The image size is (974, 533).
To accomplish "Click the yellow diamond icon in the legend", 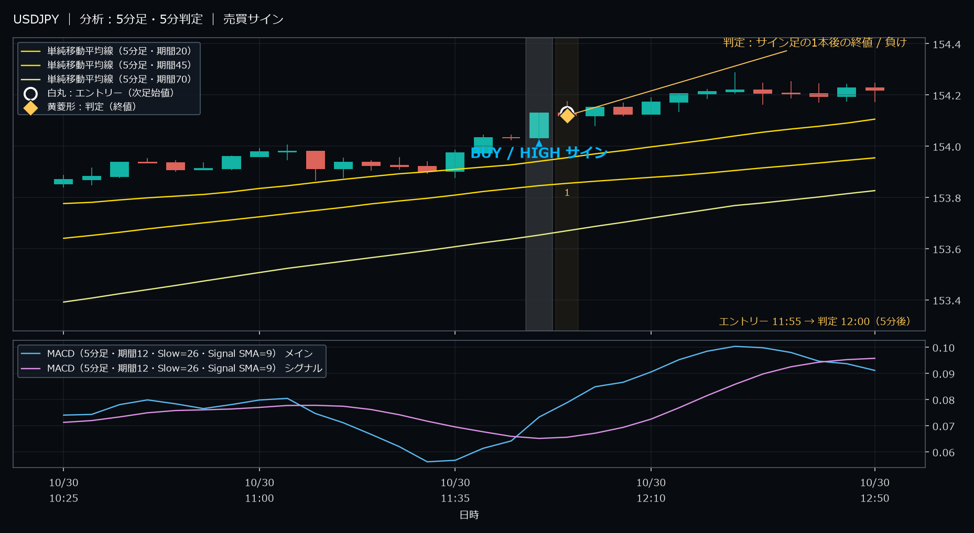I will tap(31, 107).
